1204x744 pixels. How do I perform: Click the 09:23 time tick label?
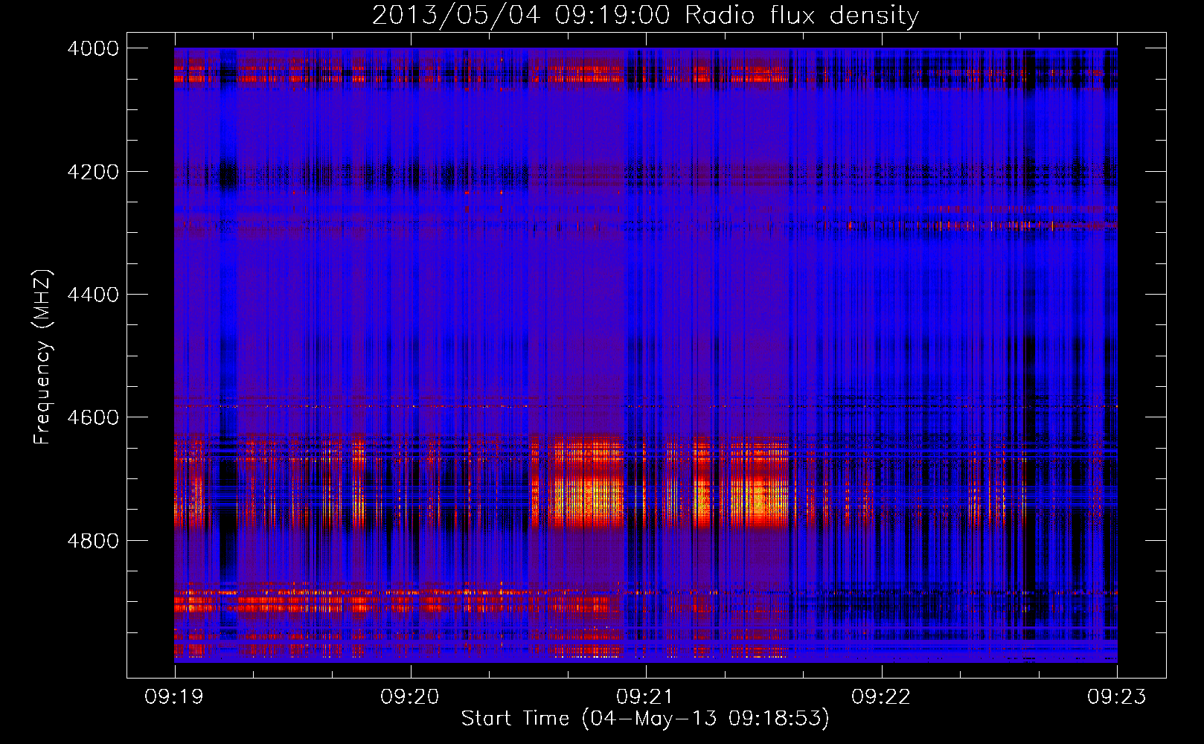click(1117, 697)
